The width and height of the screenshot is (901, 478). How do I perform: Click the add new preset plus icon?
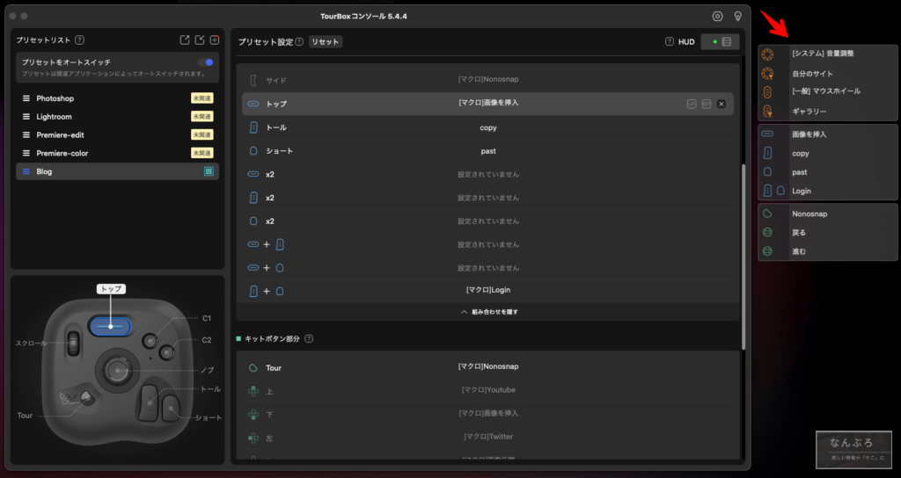tap(214, 40)
